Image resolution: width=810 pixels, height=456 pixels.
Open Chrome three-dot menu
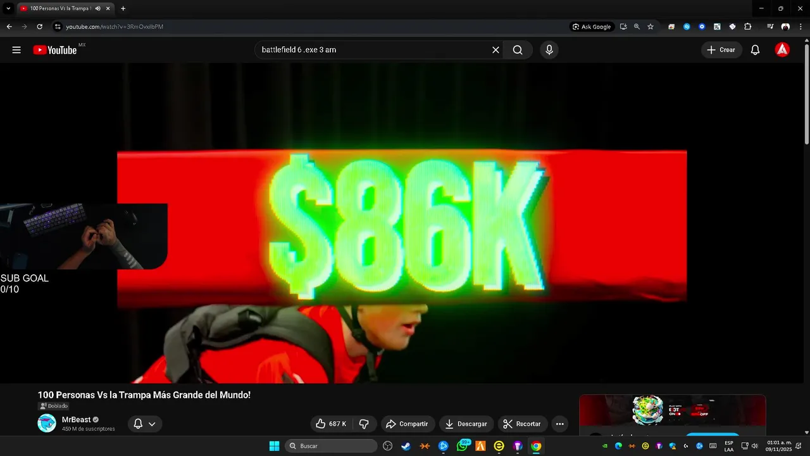tap(801, 27)
